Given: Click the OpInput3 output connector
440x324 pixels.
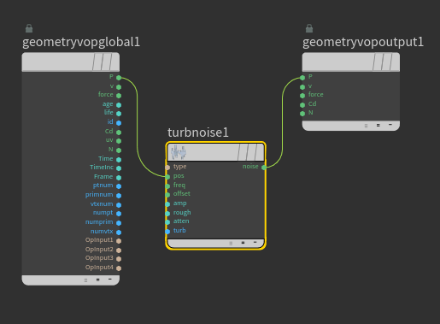Looking at the screenshot, I should 119,259.
